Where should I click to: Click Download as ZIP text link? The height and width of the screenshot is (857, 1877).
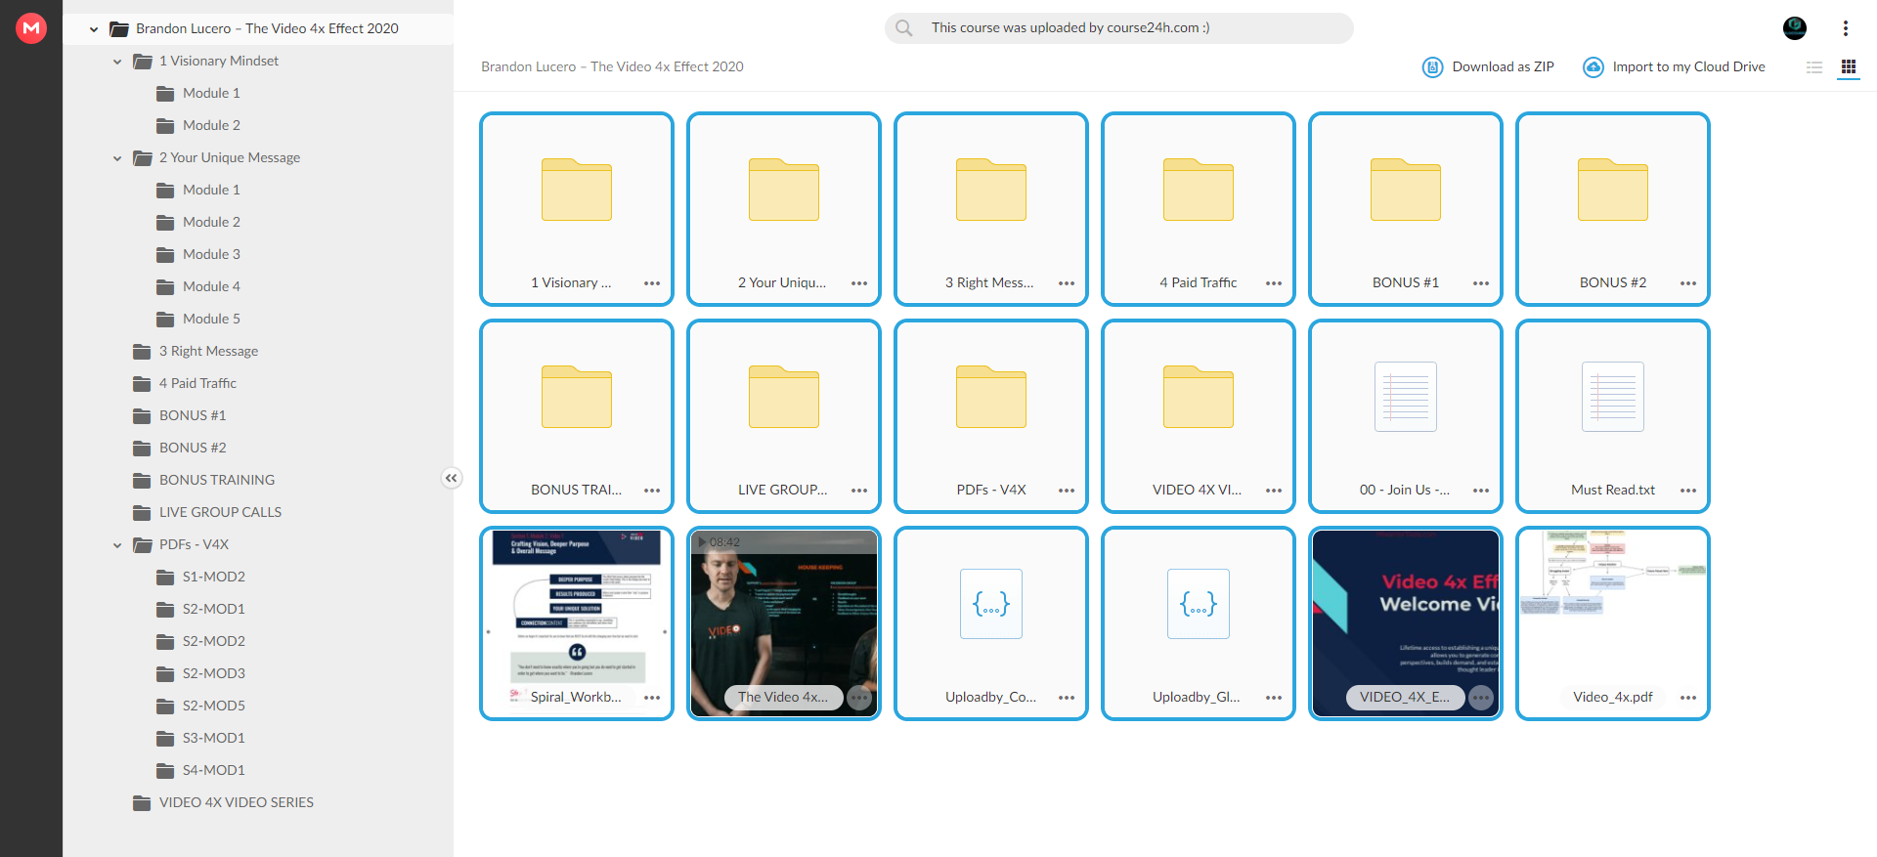click(1503, 67)
